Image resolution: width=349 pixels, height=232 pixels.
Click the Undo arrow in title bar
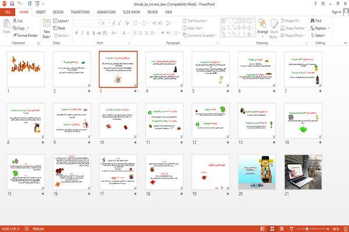(x=20, y=3)
